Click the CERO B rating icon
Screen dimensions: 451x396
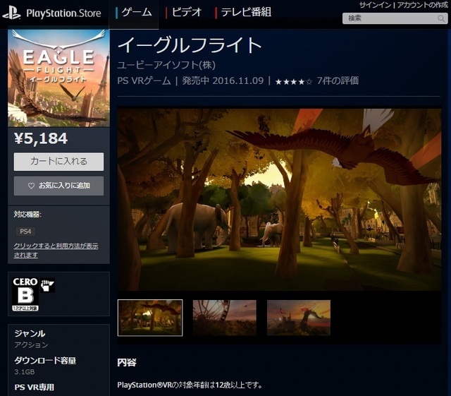(25, 294)
